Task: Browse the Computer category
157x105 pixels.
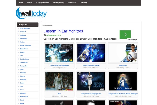Action: point(24,66)
